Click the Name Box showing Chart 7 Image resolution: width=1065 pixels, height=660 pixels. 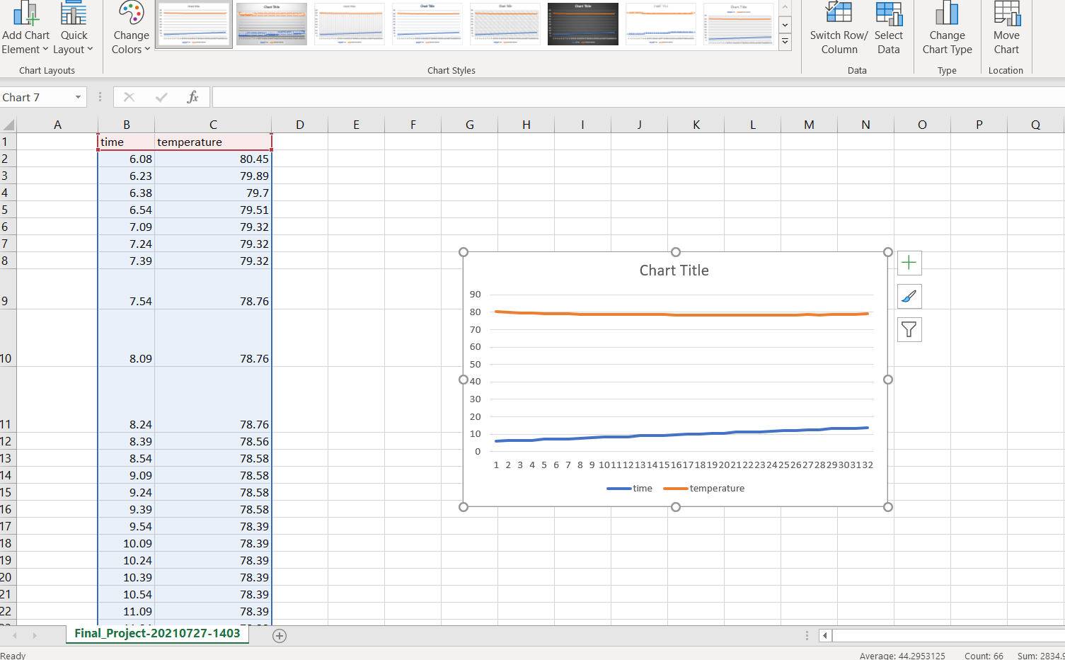click(37, 97)
